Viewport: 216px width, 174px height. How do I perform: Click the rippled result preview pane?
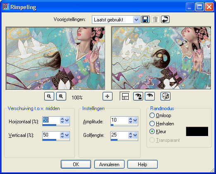pyautogui.click(x=161, y=58)
